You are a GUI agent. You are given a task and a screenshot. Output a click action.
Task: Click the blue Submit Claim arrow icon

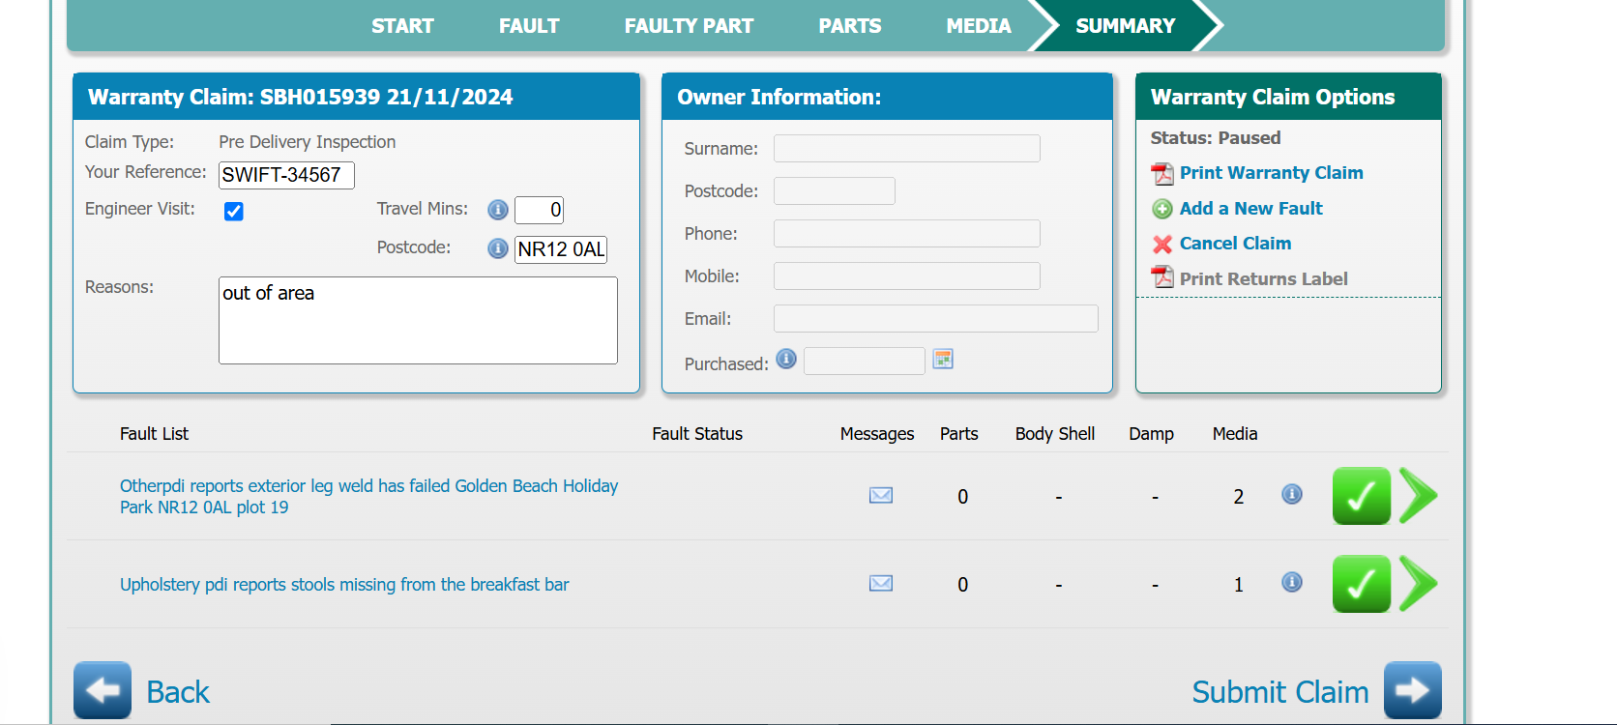[x=1413, y=690]
